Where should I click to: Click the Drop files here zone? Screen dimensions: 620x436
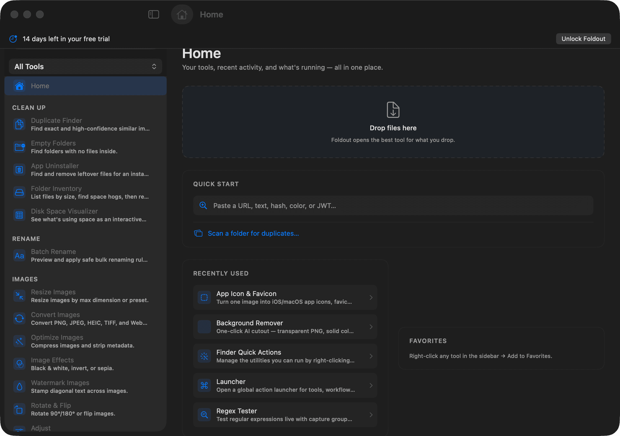[x=393, y=122]
